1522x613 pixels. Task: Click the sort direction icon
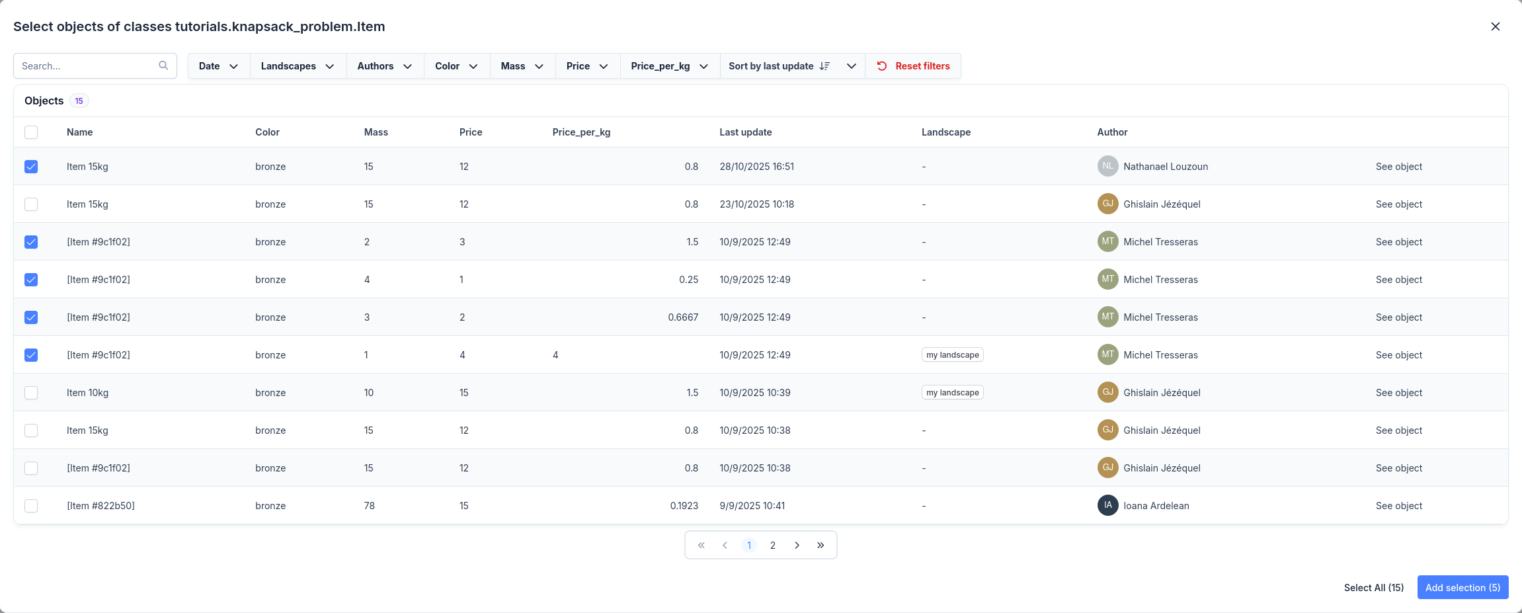coord(824,66)
